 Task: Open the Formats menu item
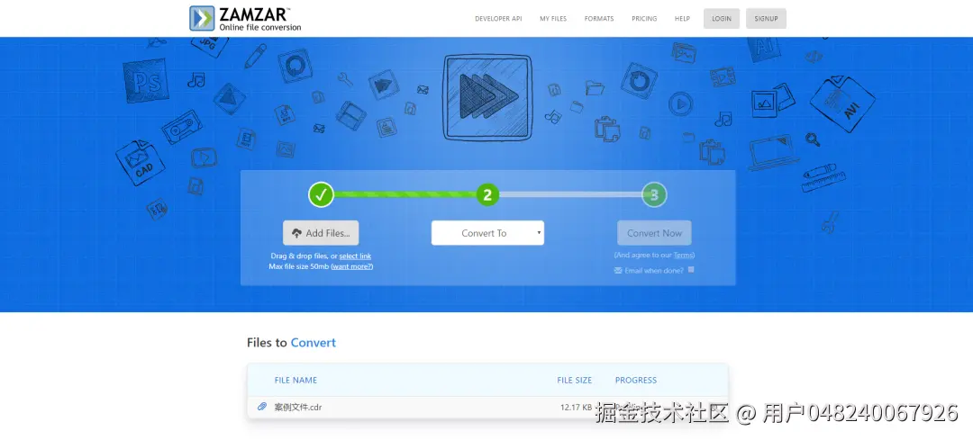pos(599,19)
